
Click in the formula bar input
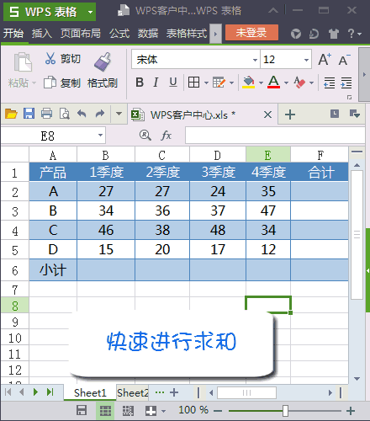coord(275,136)
